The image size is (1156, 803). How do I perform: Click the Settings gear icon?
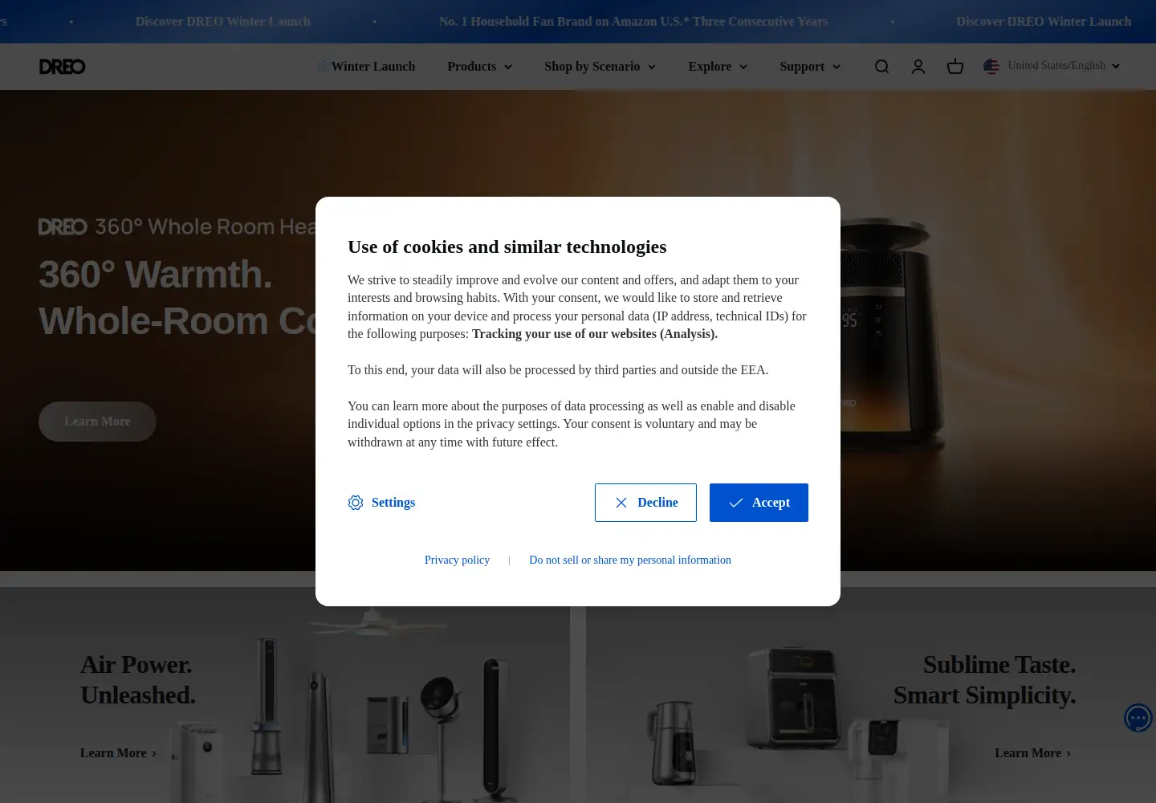pyautogui.click(x=356, y=503)
